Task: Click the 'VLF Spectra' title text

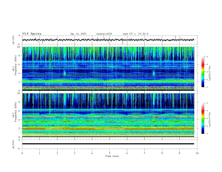Action: click(32, 34)
